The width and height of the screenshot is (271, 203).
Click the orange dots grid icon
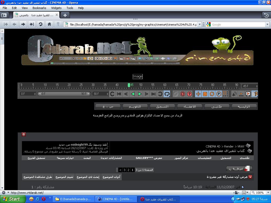pos(225,94)
